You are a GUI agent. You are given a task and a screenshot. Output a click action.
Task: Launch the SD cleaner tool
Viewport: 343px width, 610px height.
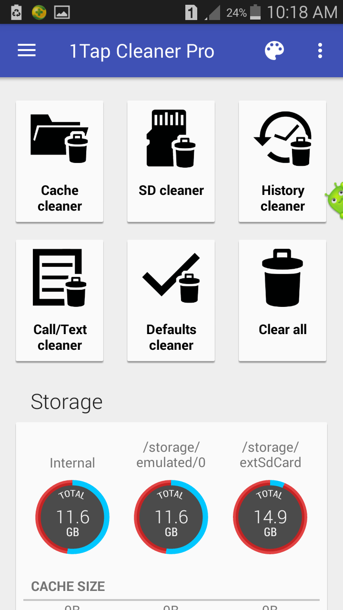(x=171, y=161)
